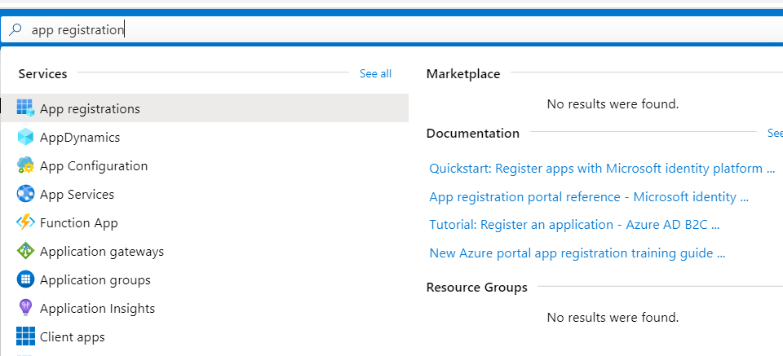783x356 pixels.
Task: Click the search magnifier icon
Action: coord(15,30)
